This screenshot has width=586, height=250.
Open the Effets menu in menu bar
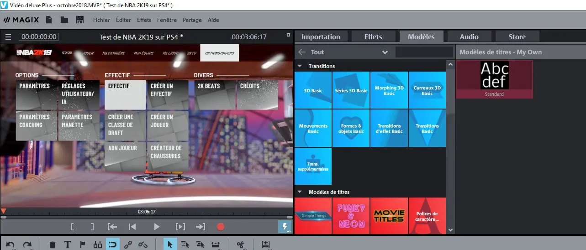point(144,20)
